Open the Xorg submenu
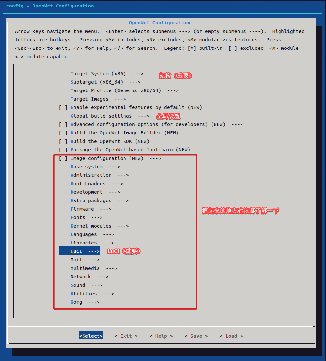The image size is (326, 361). [x=85, y=302]
